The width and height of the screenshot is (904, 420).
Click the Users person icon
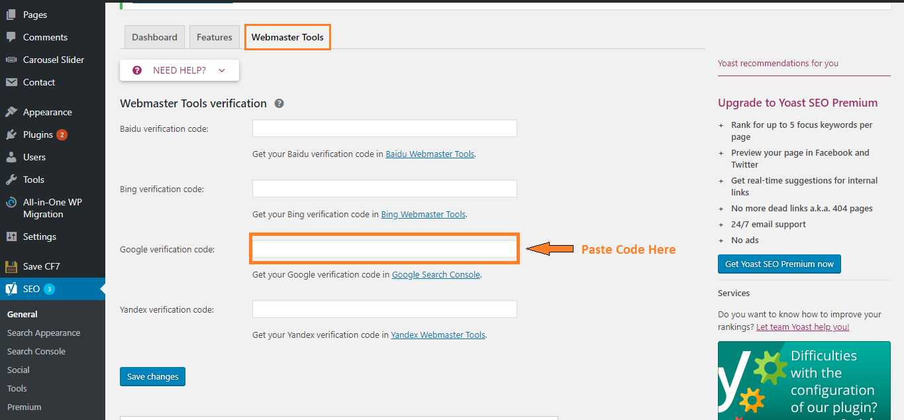11,157
